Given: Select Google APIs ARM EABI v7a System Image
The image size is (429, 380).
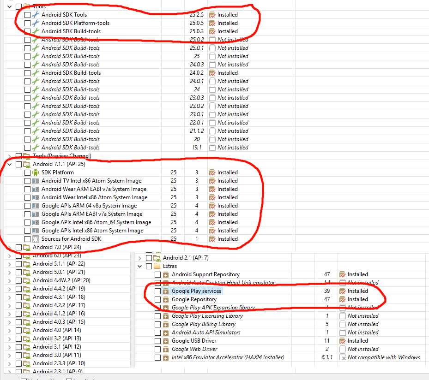Looking at the screenshot, I should pos(92,214).
